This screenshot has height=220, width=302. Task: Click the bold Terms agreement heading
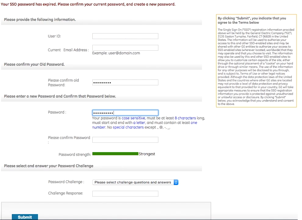(x=252, y=20)
